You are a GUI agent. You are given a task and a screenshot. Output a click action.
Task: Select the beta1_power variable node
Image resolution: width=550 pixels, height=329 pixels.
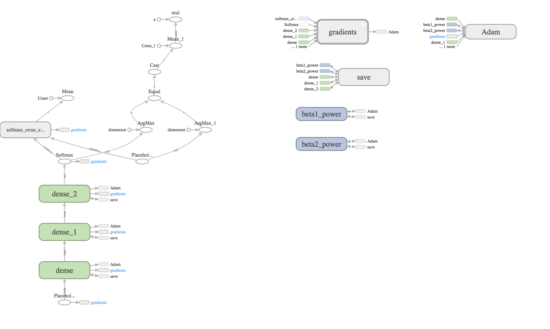tap(321, 114)
